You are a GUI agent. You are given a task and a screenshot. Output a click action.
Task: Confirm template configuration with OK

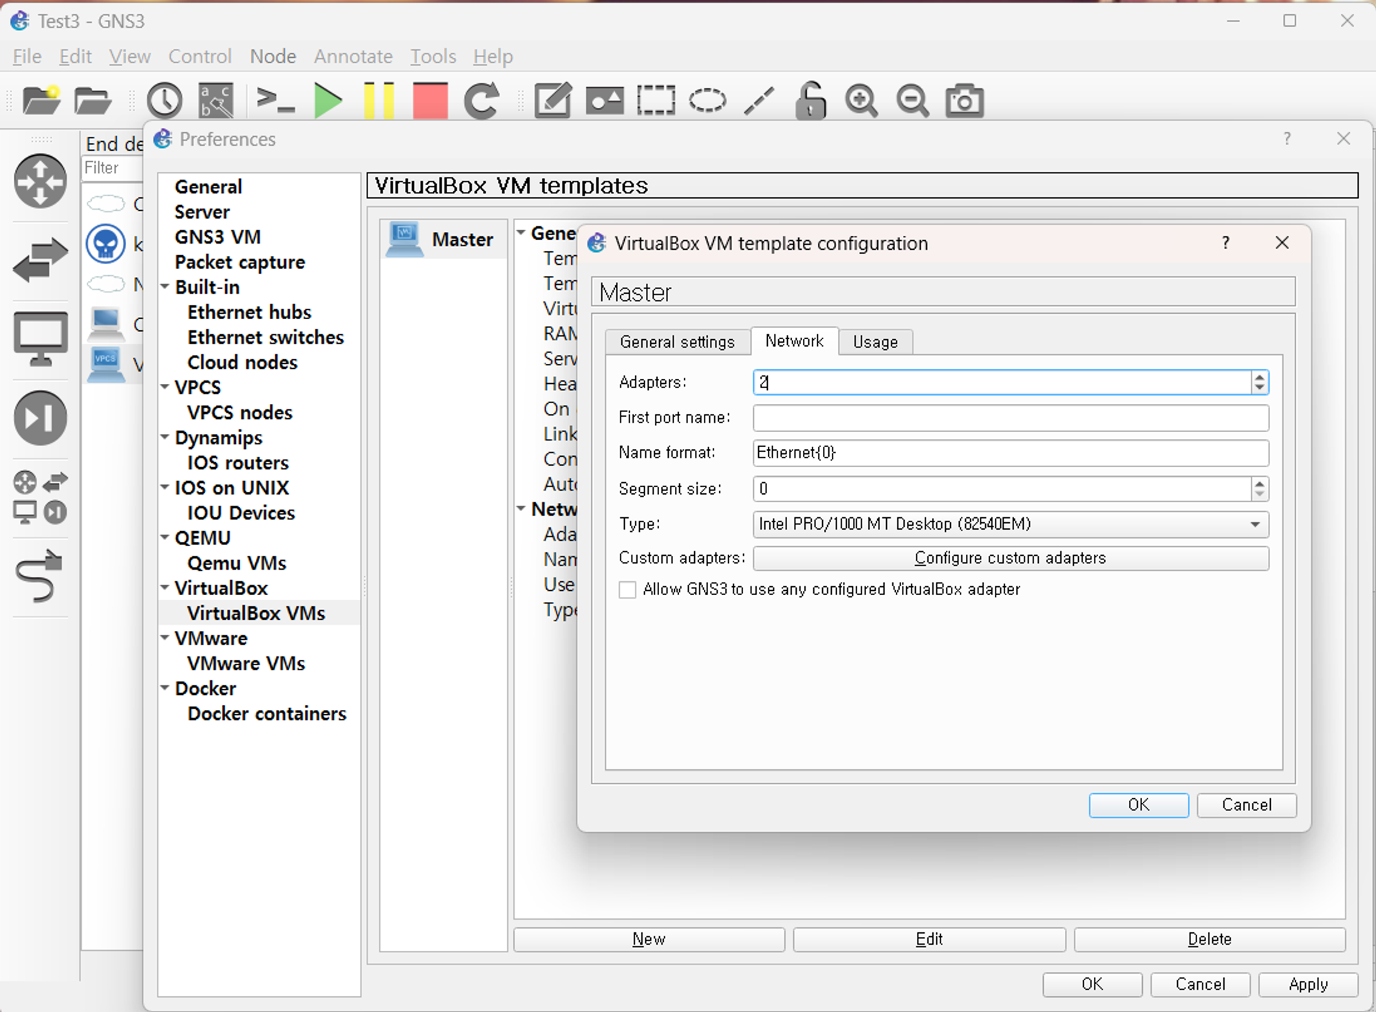pos(1139,805)
